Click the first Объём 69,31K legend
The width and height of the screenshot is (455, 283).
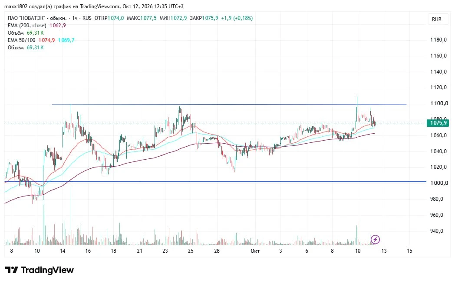tap(26, 32)
